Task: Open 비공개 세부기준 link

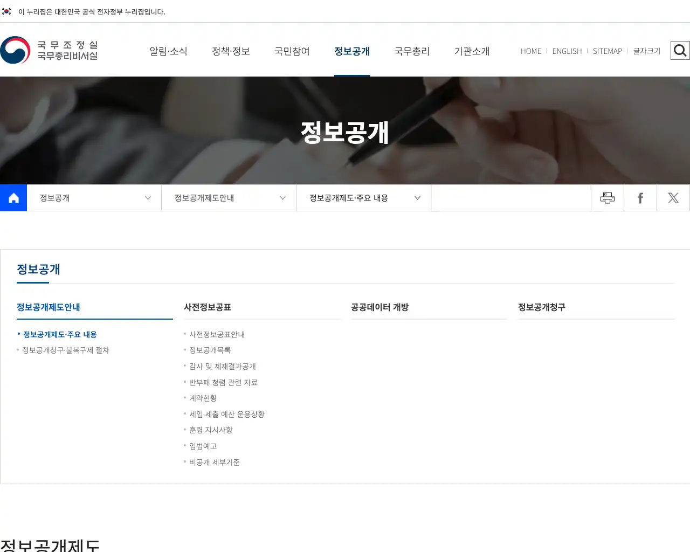Action: click(215, 463)
